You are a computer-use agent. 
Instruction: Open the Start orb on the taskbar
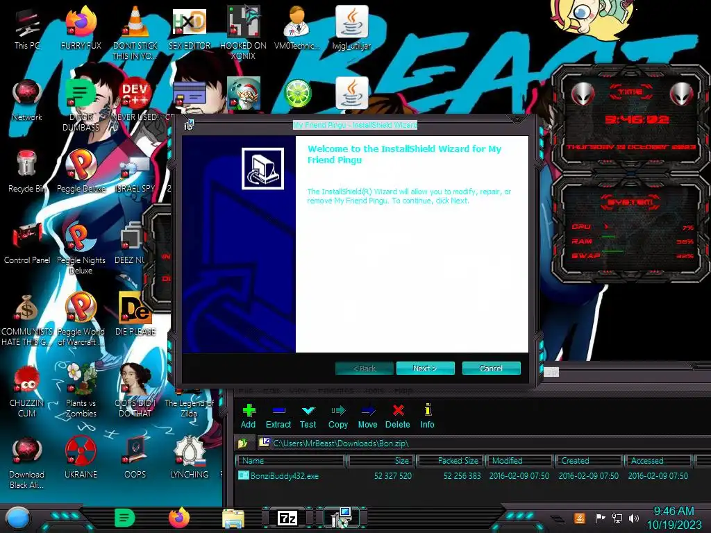pyautogui.click(x=17, y=518)
